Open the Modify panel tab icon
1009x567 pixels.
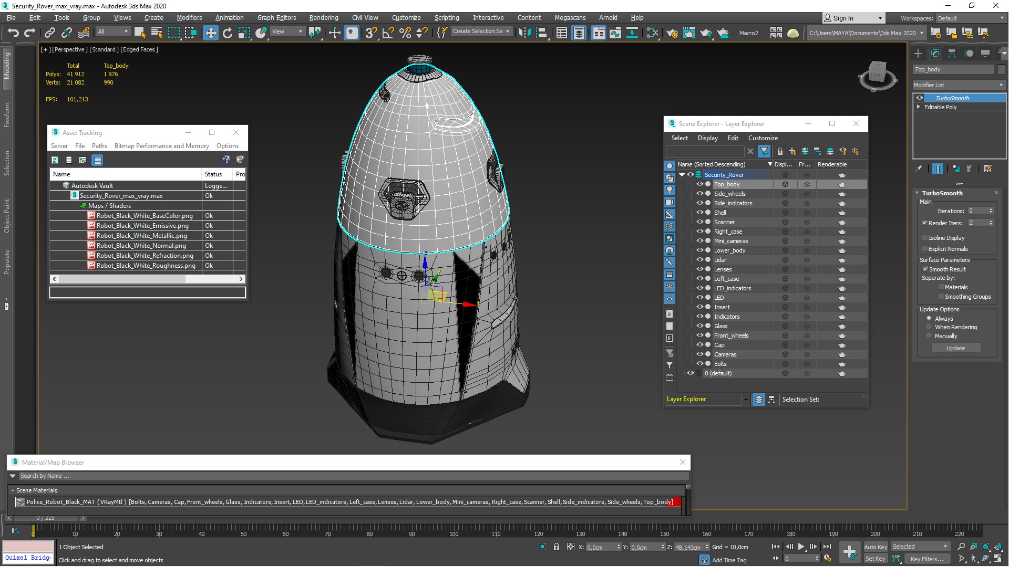[935, 54]
